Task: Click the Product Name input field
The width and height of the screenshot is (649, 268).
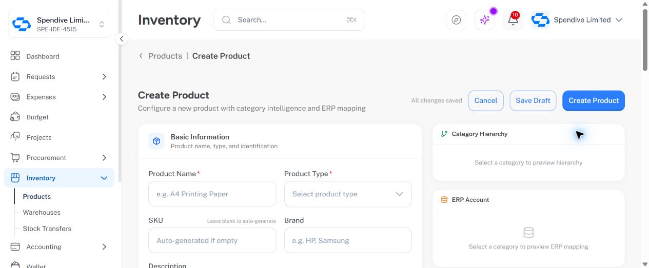Action: pos(212,194)
